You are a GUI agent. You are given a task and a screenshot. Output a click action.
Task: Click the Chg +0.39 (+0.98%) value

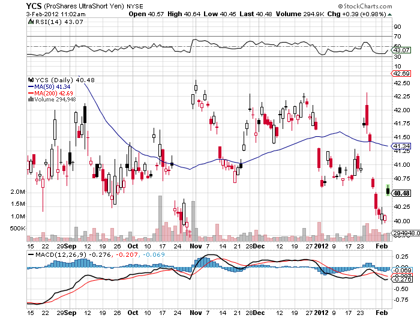point(357,14)
